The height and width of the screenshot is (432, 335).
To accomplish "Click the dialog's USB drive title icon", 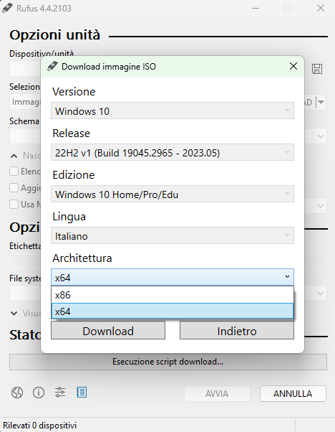I will tap(52, 66).
